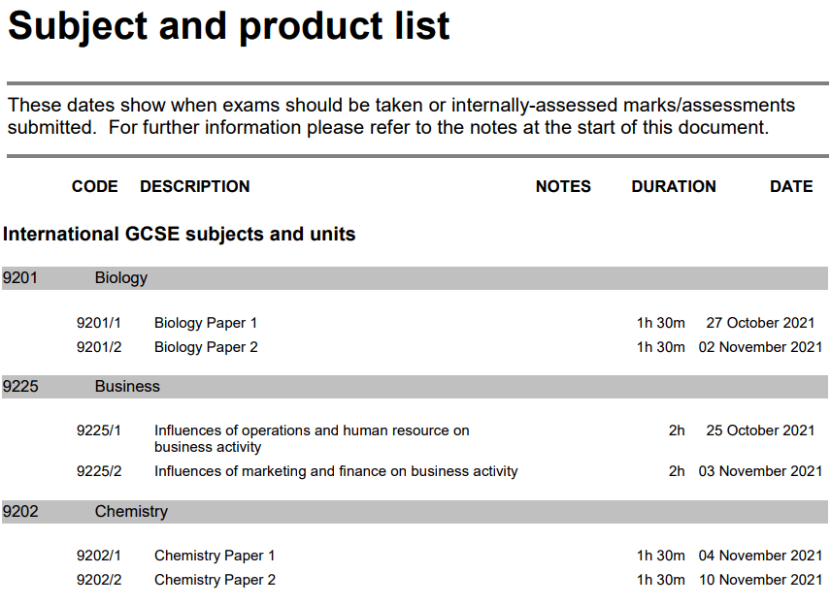Click the 27 October 2021 date
The height and width of the screenshot is (605, 831).
(760, 323)
